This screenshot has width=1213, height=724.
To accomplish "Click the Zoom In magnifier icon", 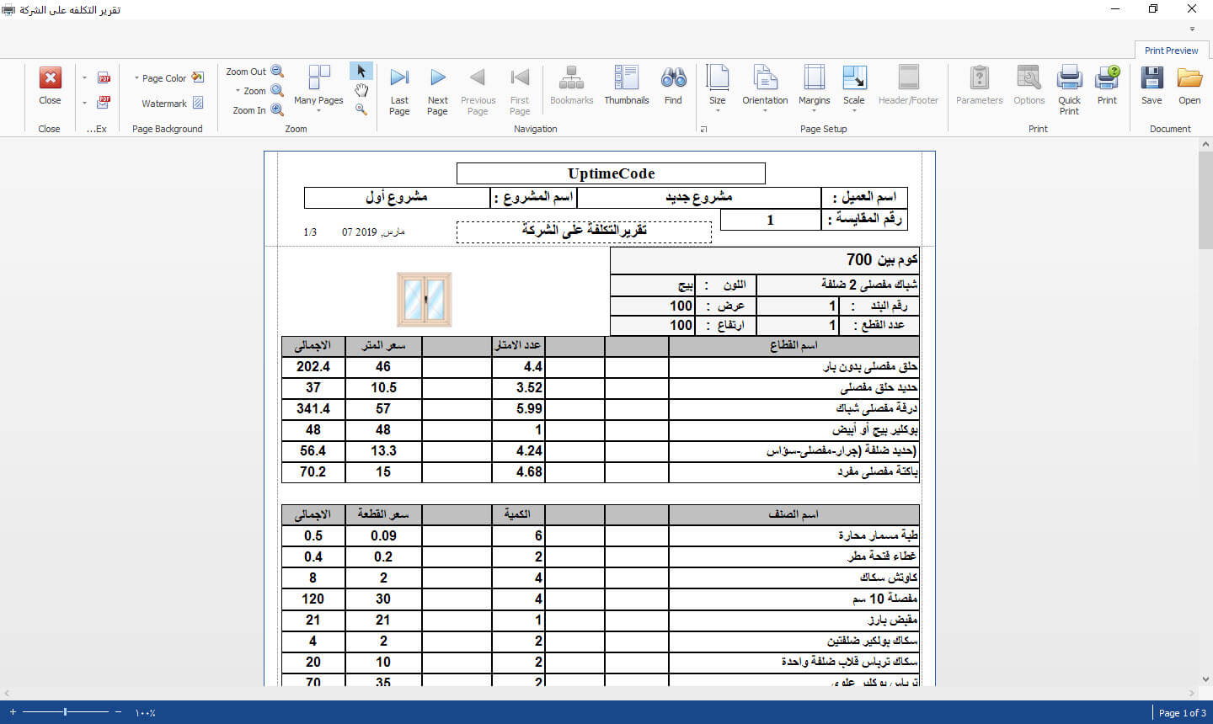I will click(x=277, y=110).
